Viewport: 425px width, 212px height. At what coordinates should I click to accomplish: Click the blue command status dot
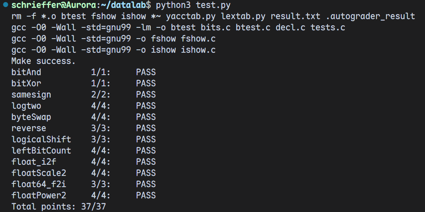[6, 5]
